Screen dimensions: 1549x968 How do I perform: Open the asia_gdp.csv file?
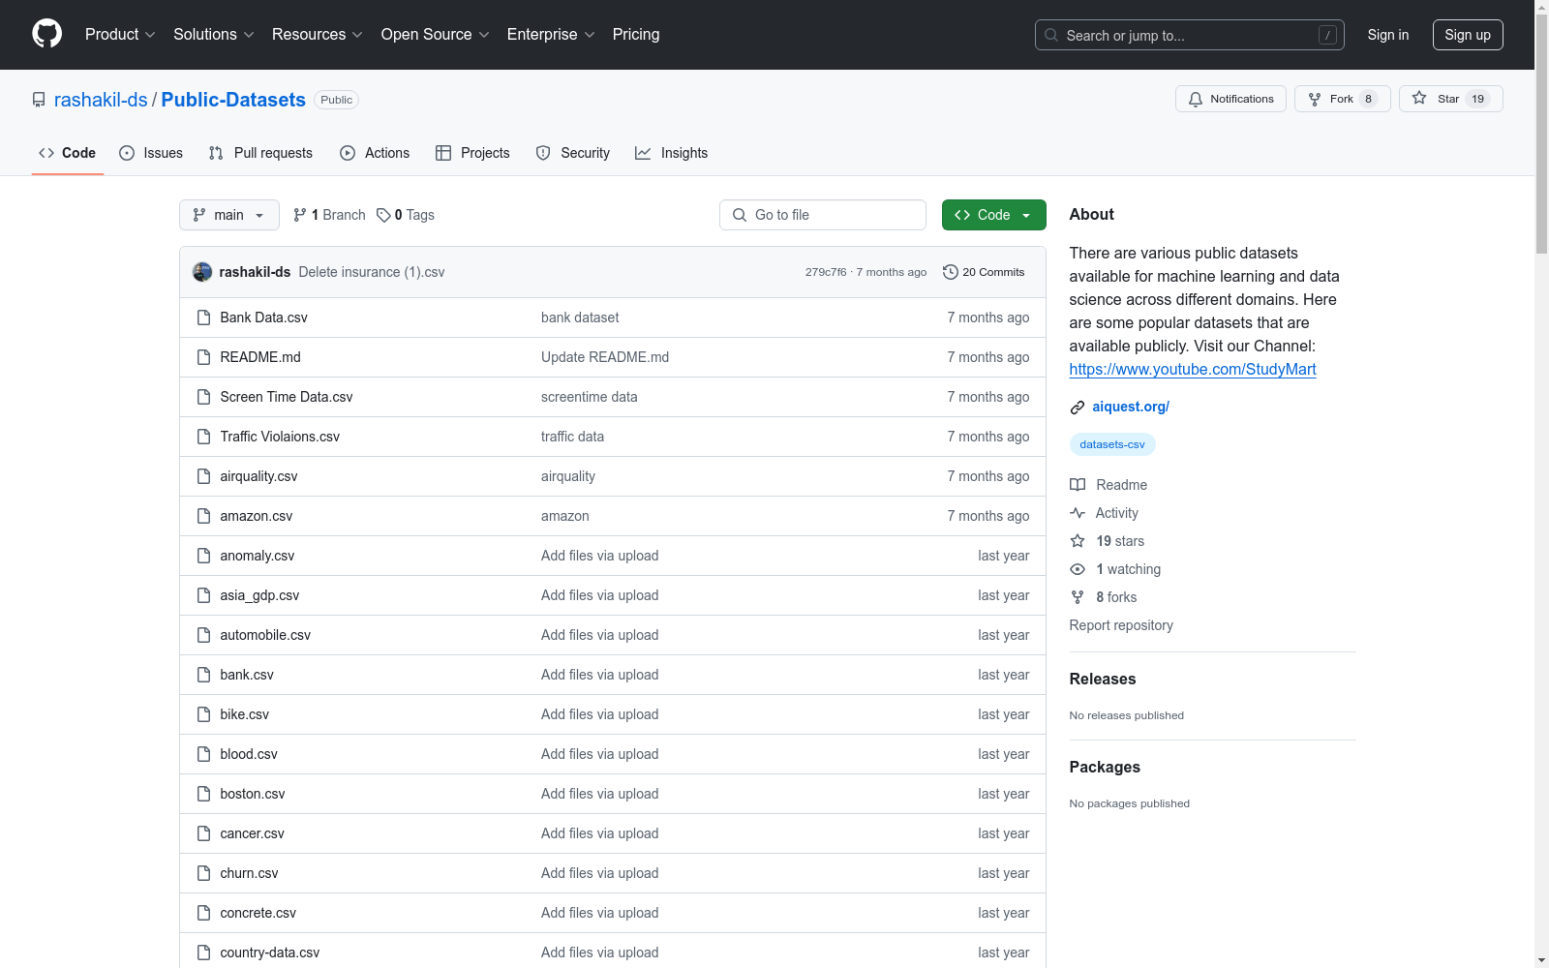(259, 595)
